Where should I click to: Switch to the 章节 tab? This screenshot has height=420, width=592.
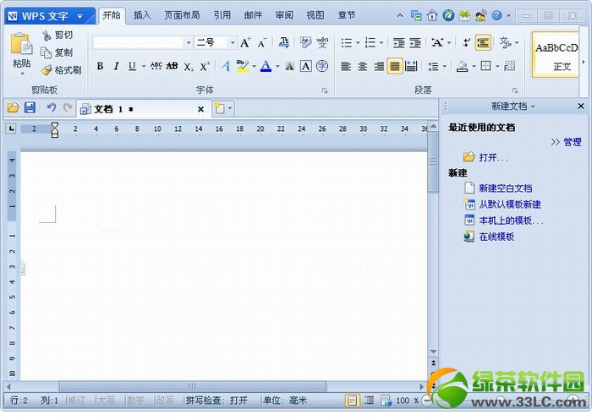347,15
